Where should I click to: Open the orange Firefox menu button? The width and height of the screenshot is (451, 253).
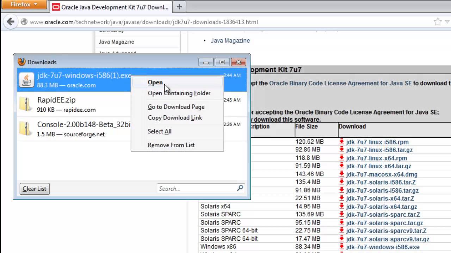(x=23, y=5)
